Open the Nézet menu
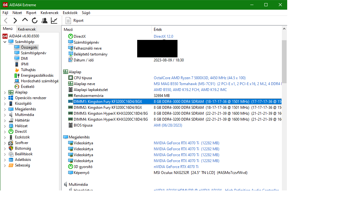 coord(17,13)
